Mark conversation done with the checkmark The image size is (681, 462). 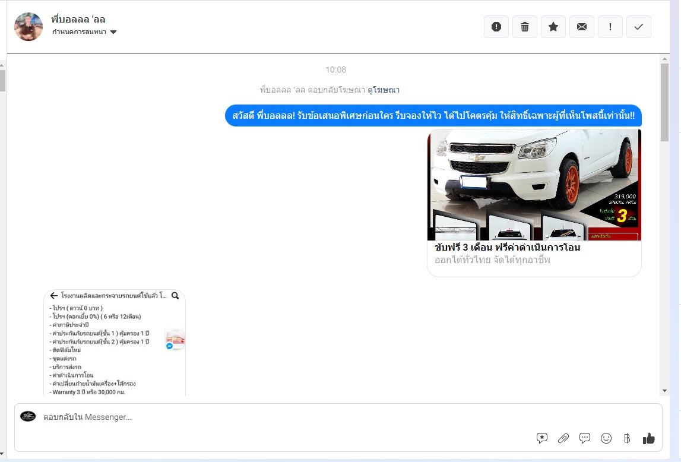639,27
